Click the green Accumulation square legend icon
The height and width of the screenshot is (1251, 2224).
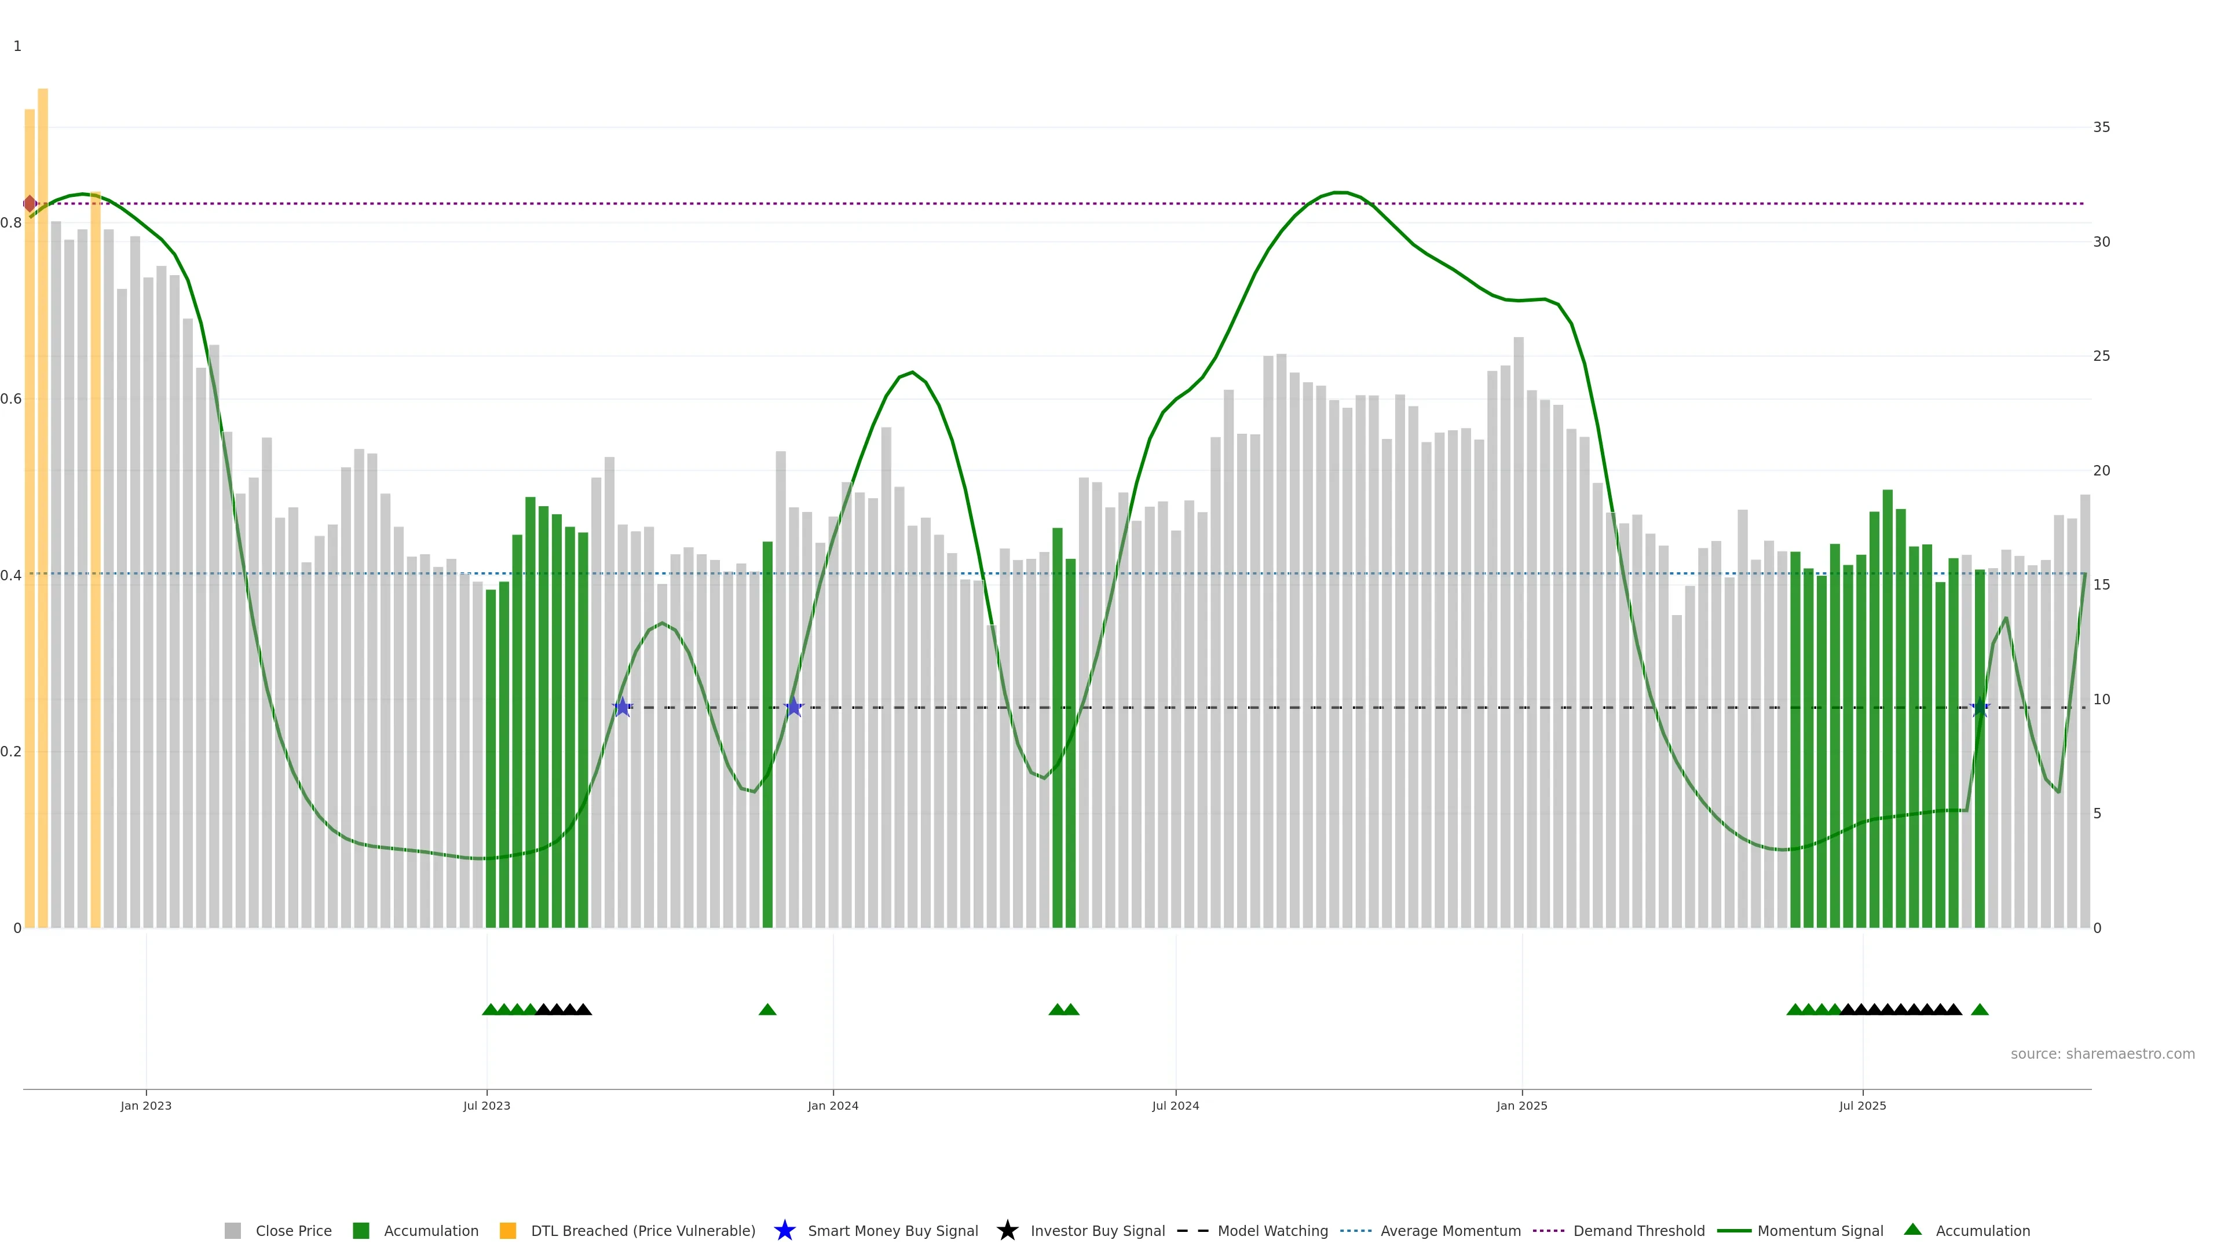coord(361,1231)
